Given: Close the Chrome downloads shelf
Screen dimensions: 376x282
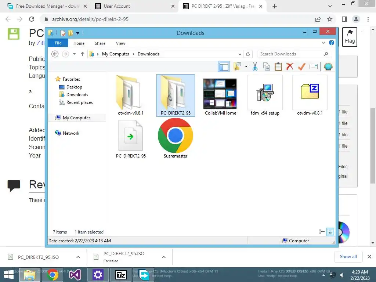Looking at the screenshot, I should click(x=369, y=257).
